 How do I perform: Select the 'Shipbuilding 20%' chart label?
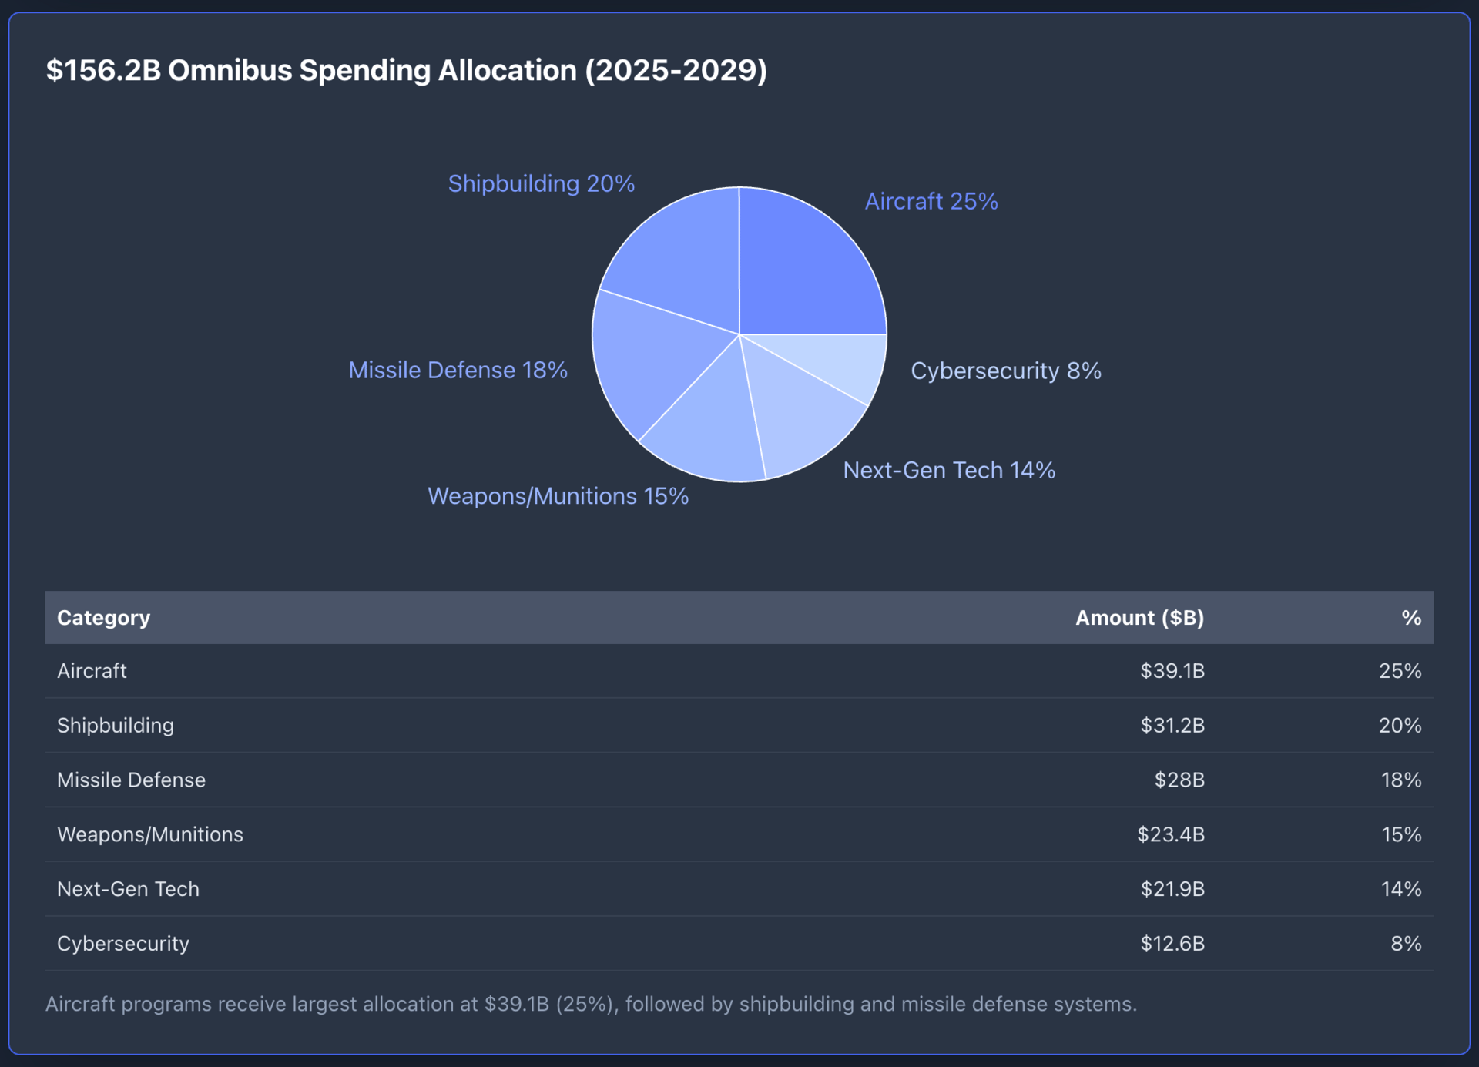coord(541,184)
